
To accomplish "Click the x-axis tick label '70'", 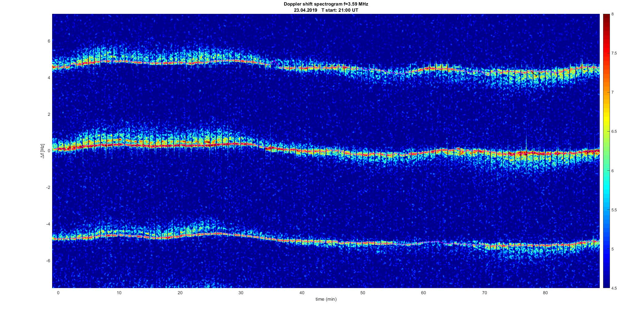I will point(485,293).
